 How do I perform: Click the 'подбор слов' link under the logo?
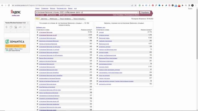[16, 15]
